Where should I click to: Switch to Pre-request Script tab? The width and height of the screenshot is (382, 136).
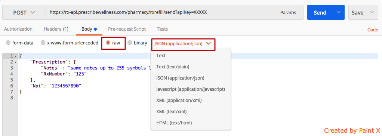pyautogui.click(x=127, y=29)
